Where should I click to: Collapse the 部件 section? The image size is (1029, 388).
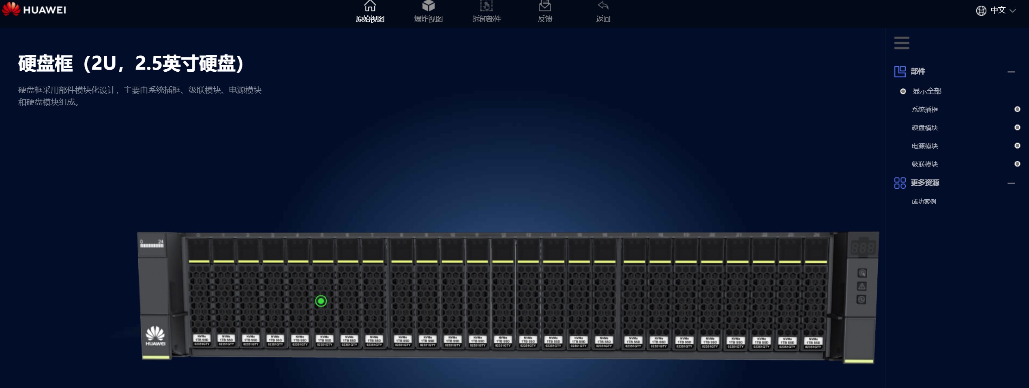coord(1011,72)
